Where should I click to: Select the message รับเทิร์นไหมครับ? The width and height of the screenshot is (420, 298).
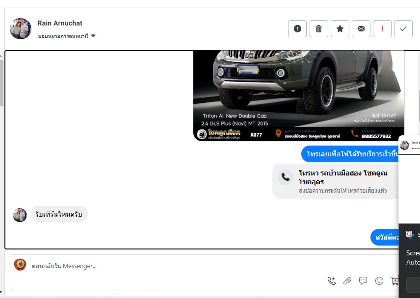point(59,214)
